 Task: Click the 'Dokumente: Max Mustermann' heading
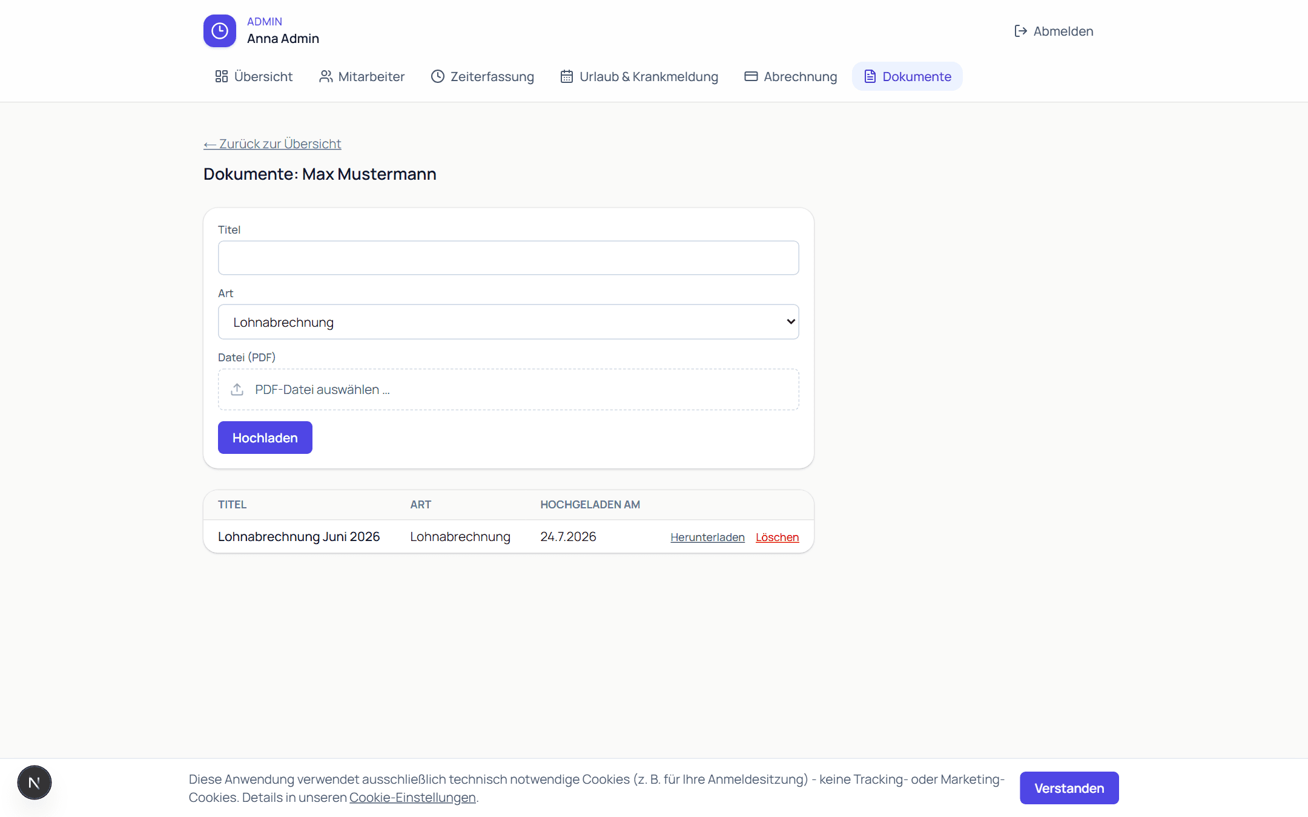(320, 174)
